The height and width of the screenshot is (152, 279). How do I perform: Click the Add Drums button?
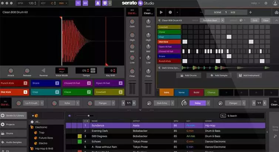pyautogui.click(x=189, y=75)
